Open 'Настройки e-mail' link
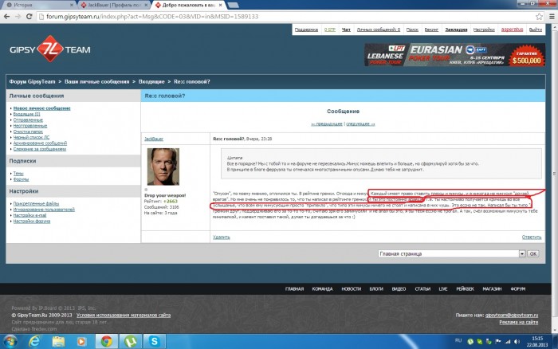Image resolution: width=558 pixels, height=349 pixels. pyautogui.click(x=29, y=215)
